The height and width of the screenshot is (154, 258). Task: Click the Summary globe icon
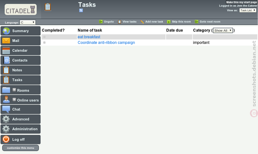[6, 31]
